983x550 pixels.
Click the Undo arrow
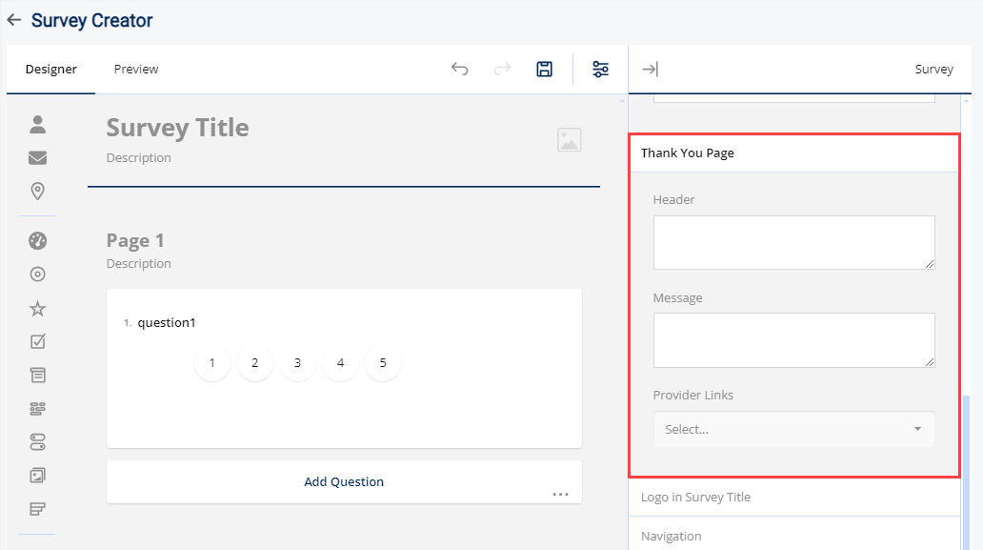point(460,69)
